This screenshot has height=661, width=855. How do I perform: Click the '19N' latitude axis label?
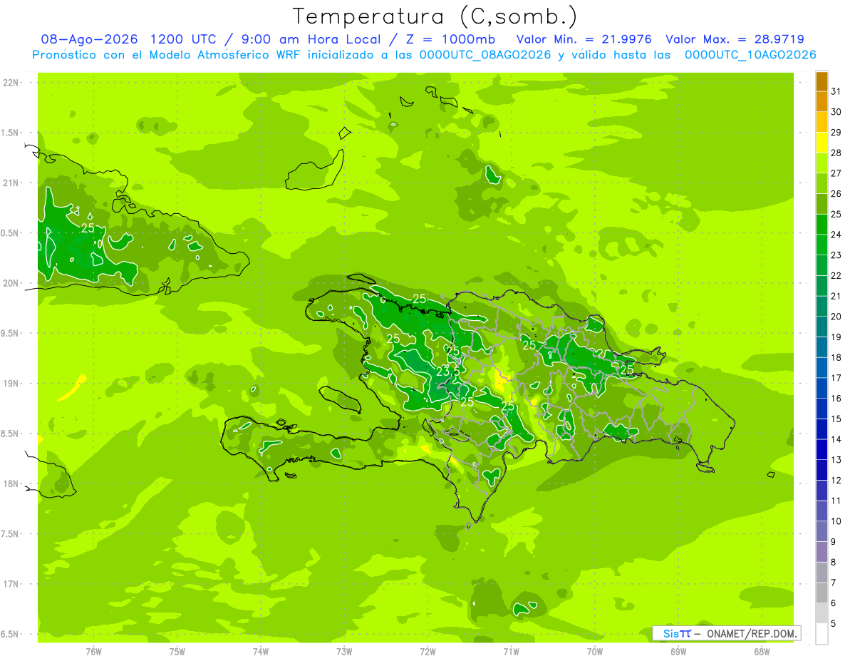12,384
